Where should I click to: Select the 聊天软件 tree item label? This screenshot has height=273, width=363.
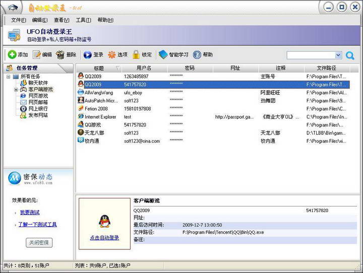pos(38,83)
